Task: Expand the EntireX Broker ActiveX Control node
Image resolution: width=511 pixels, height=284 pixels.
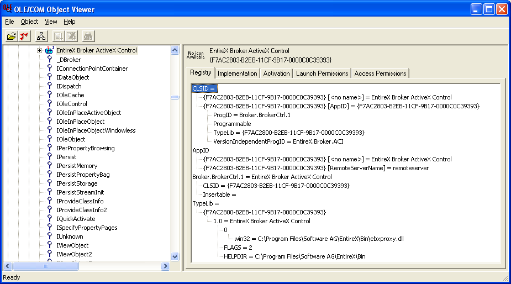Action: [x=39, y=50]
